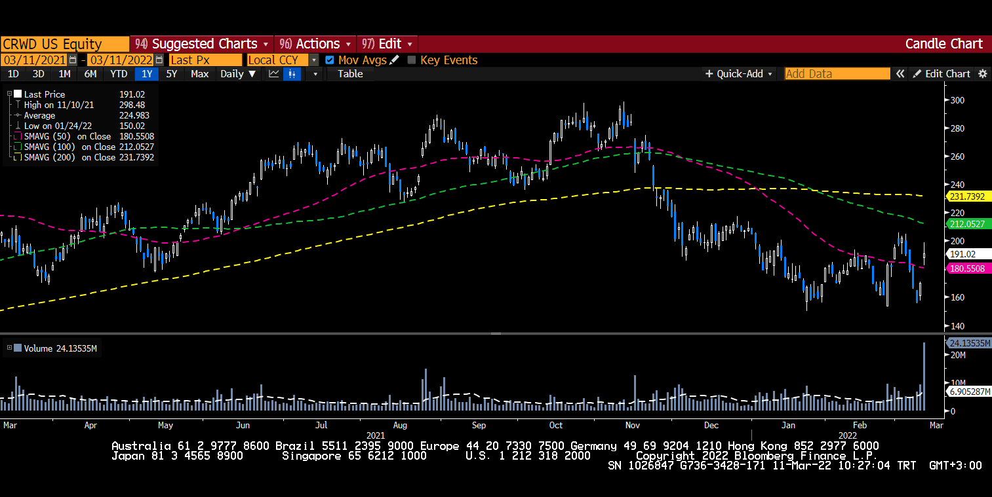Click the Edit Chart button
The height and width of the screenshot is (497, 992).
tap(941, 74)
